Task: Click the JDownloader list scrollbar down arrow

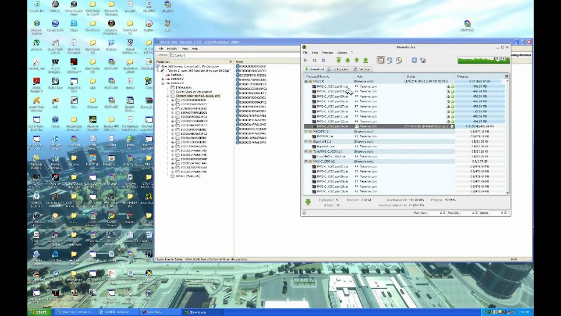Action: click(507, 193)
